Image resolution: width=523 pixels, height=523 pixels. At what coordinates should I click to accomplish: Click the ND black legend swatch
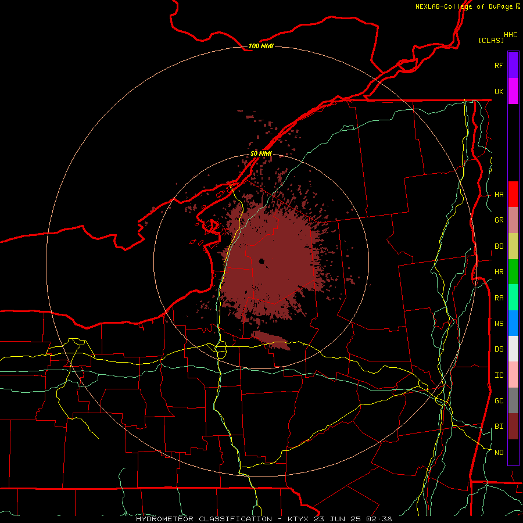pos(513,452)
